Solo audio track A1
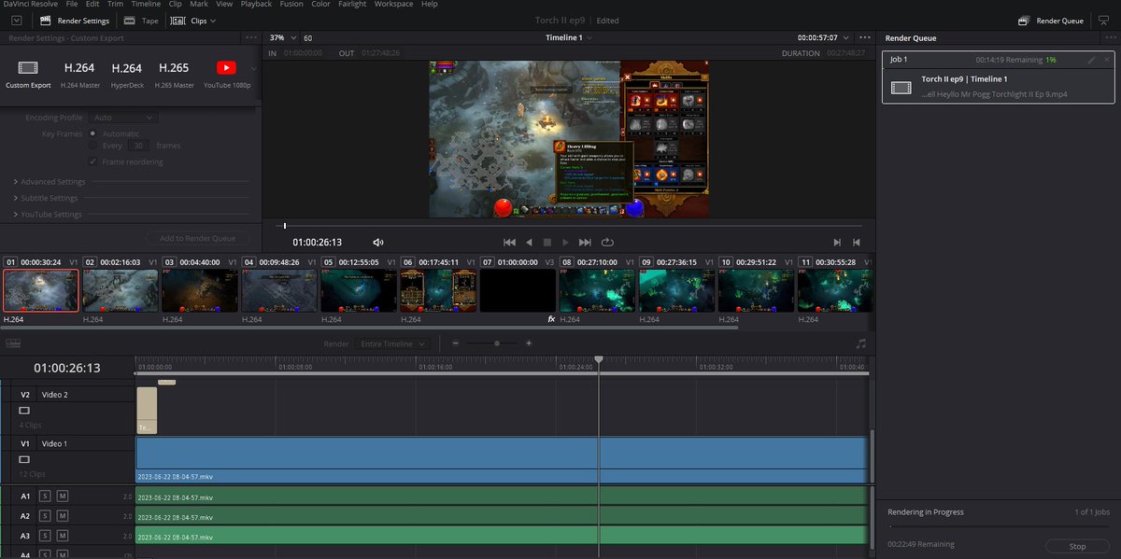This screenshot has height=559, width=1121. [x=45, y=496]
